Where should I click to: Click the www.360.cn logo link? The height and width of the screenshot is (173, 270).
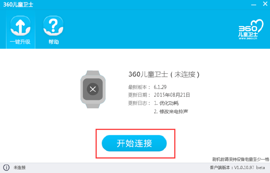point(248,39)
